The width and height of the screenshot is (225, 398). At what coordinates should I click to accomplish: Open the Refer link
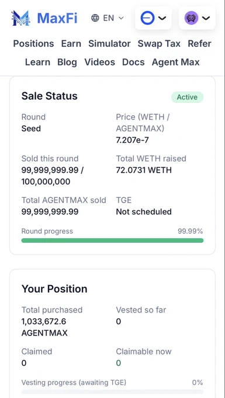[x=199, y=44]
